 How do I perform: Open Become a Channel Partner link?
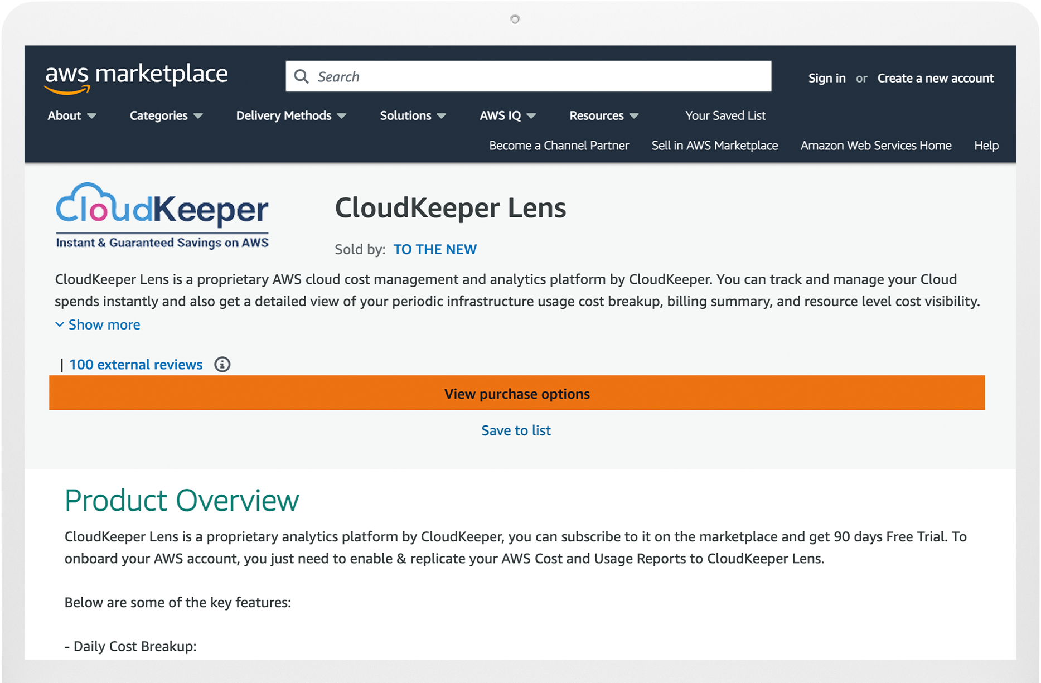pos(559,146)
